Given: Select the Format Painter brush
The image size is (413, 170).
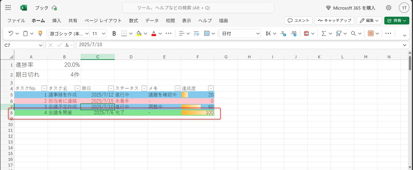Looking at the screenshot, I should [40, 34].
